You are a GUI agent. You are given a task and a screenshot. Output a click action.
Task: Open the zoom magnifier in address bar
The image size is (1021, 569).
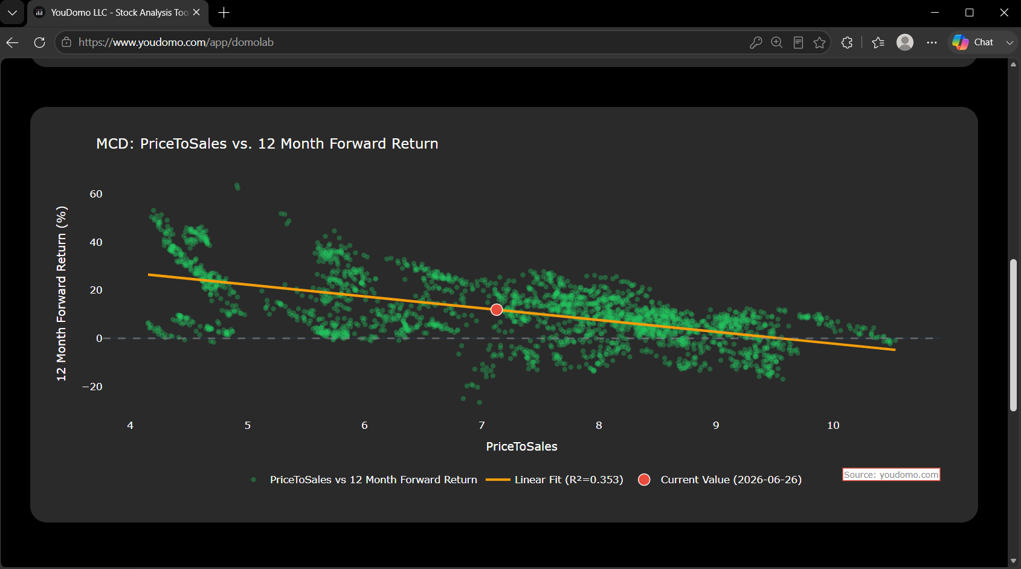(777, 42)
